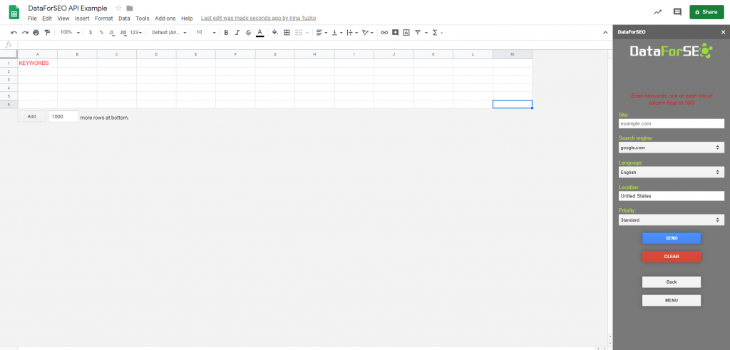Open the more formats 123 dropdown
Screen dimensions: 730x350
pos(136,33)
